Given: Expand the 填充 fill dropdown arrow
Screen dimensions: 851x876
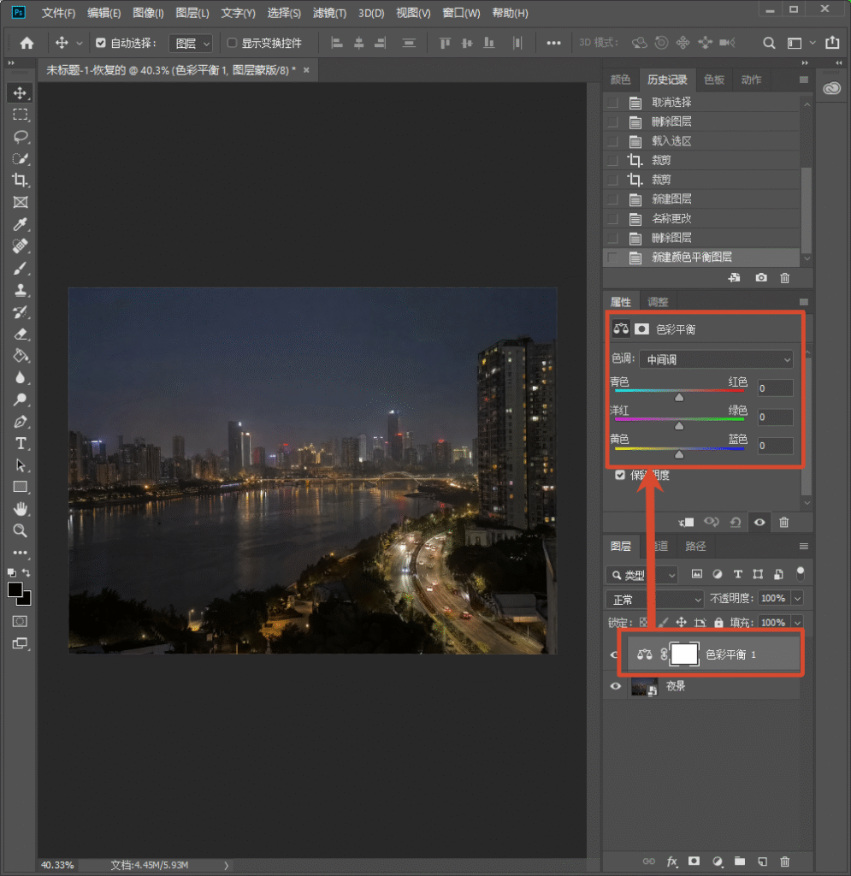Looking at the screenshot, I should [x=798, y=623].
